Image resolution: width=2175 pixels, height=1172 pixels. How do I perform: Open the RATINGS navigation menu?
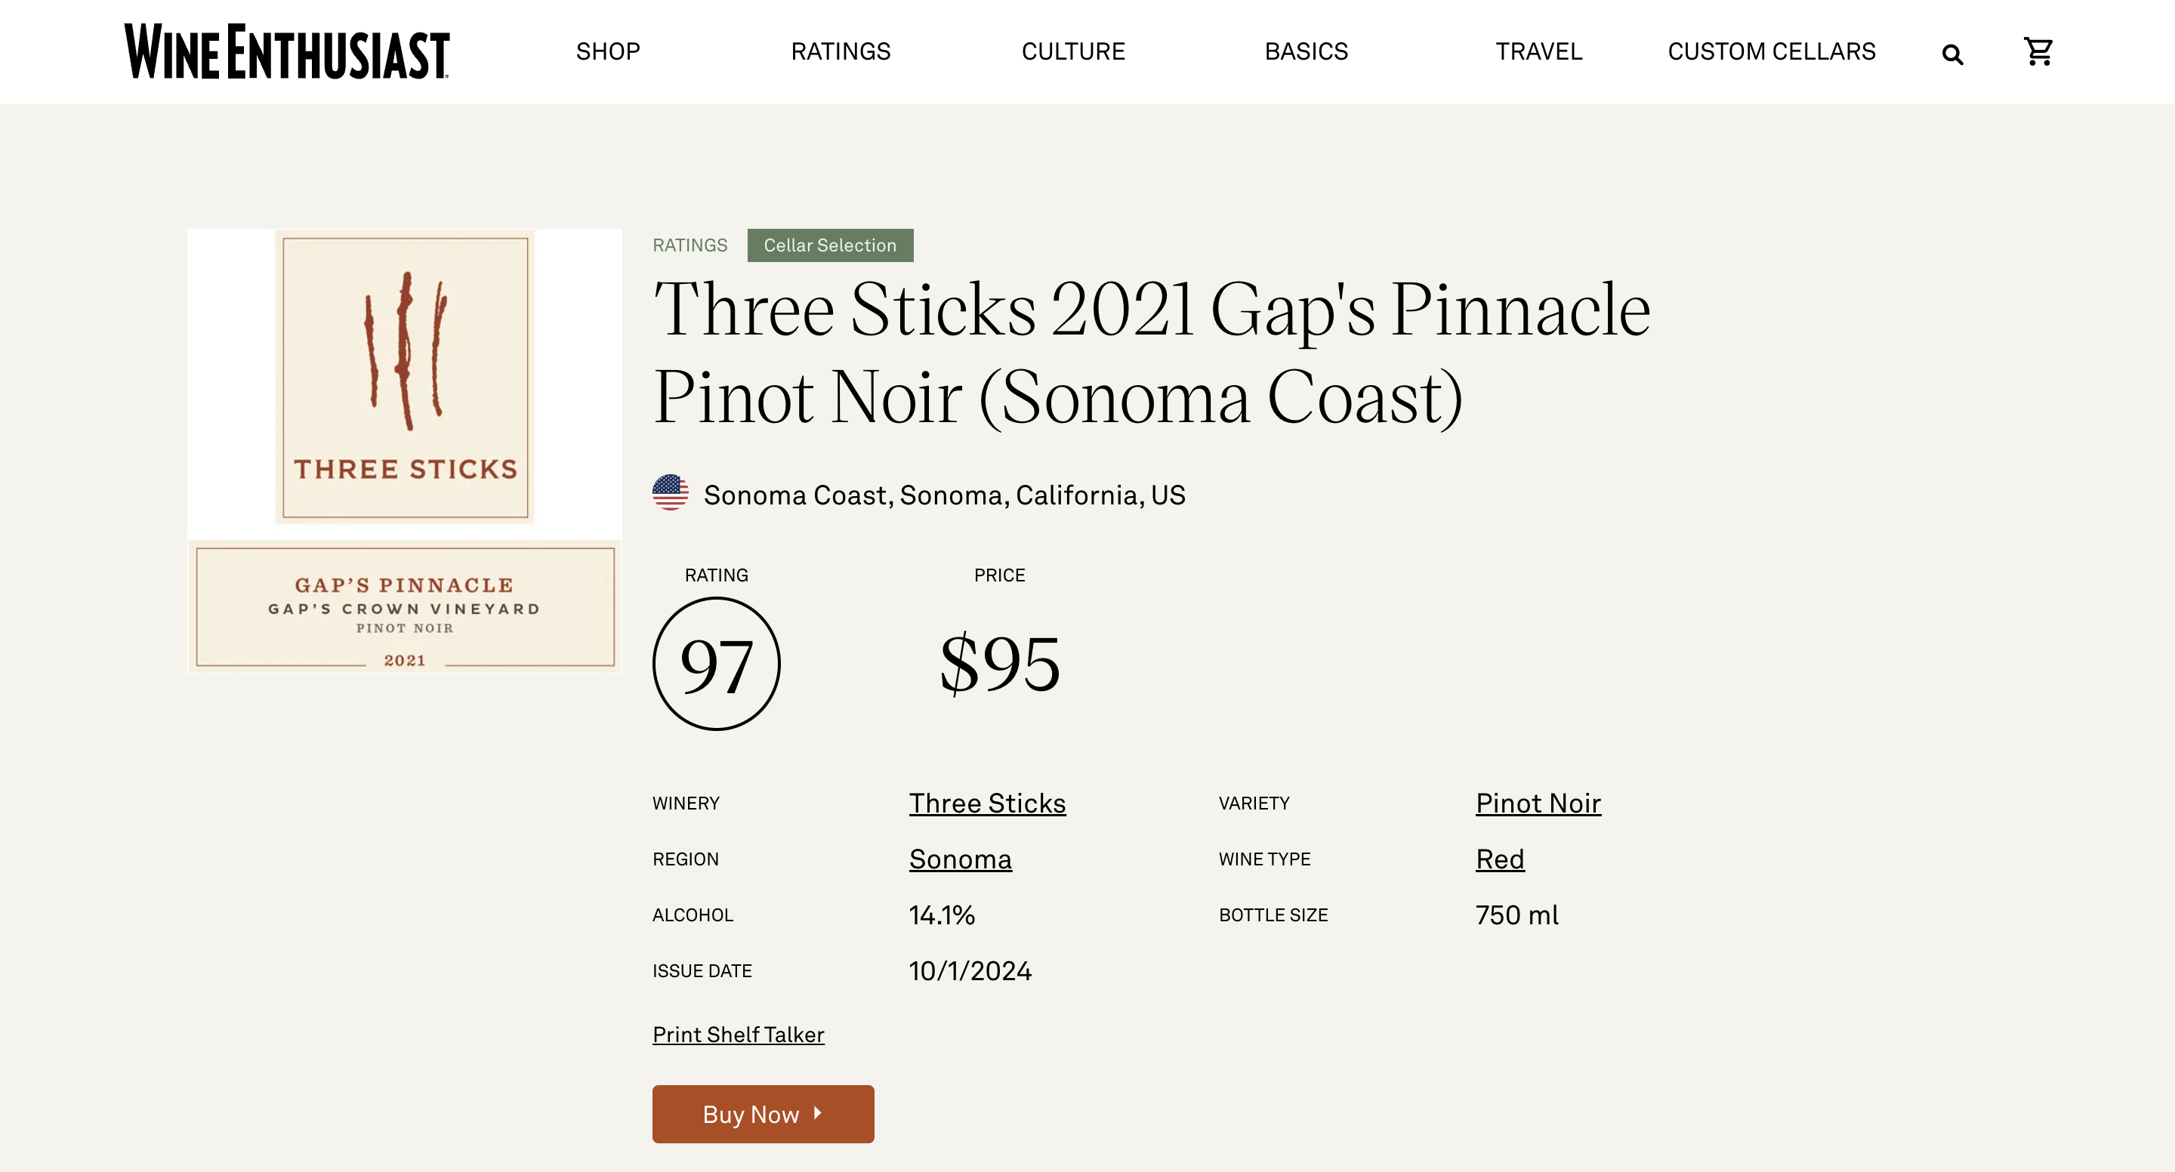coord(840,51)
